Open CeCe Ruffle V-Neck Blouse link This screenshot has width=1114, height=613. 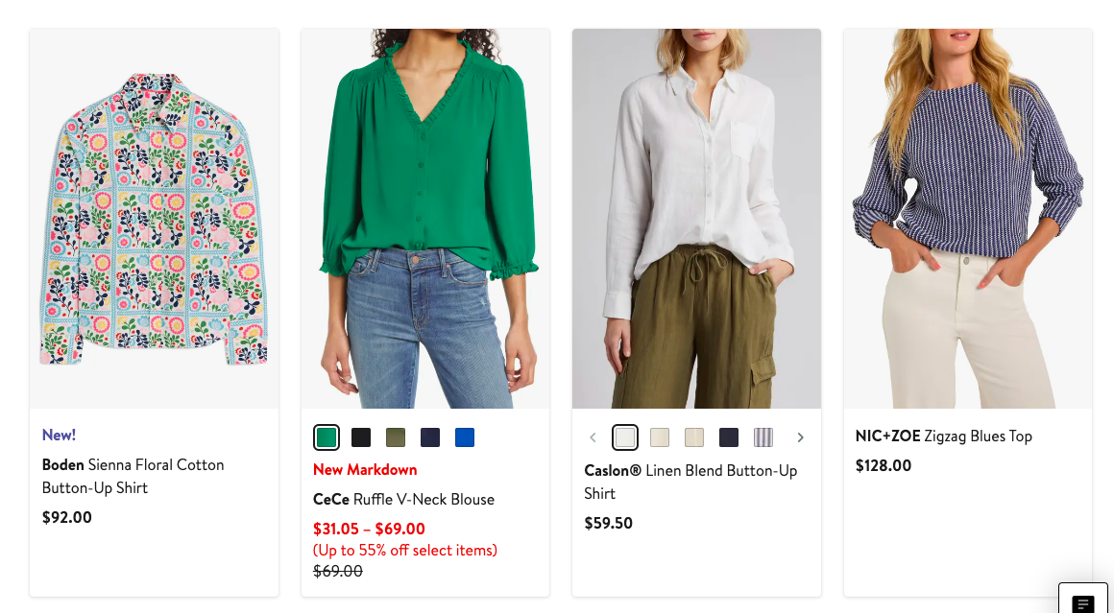[403, 499]
